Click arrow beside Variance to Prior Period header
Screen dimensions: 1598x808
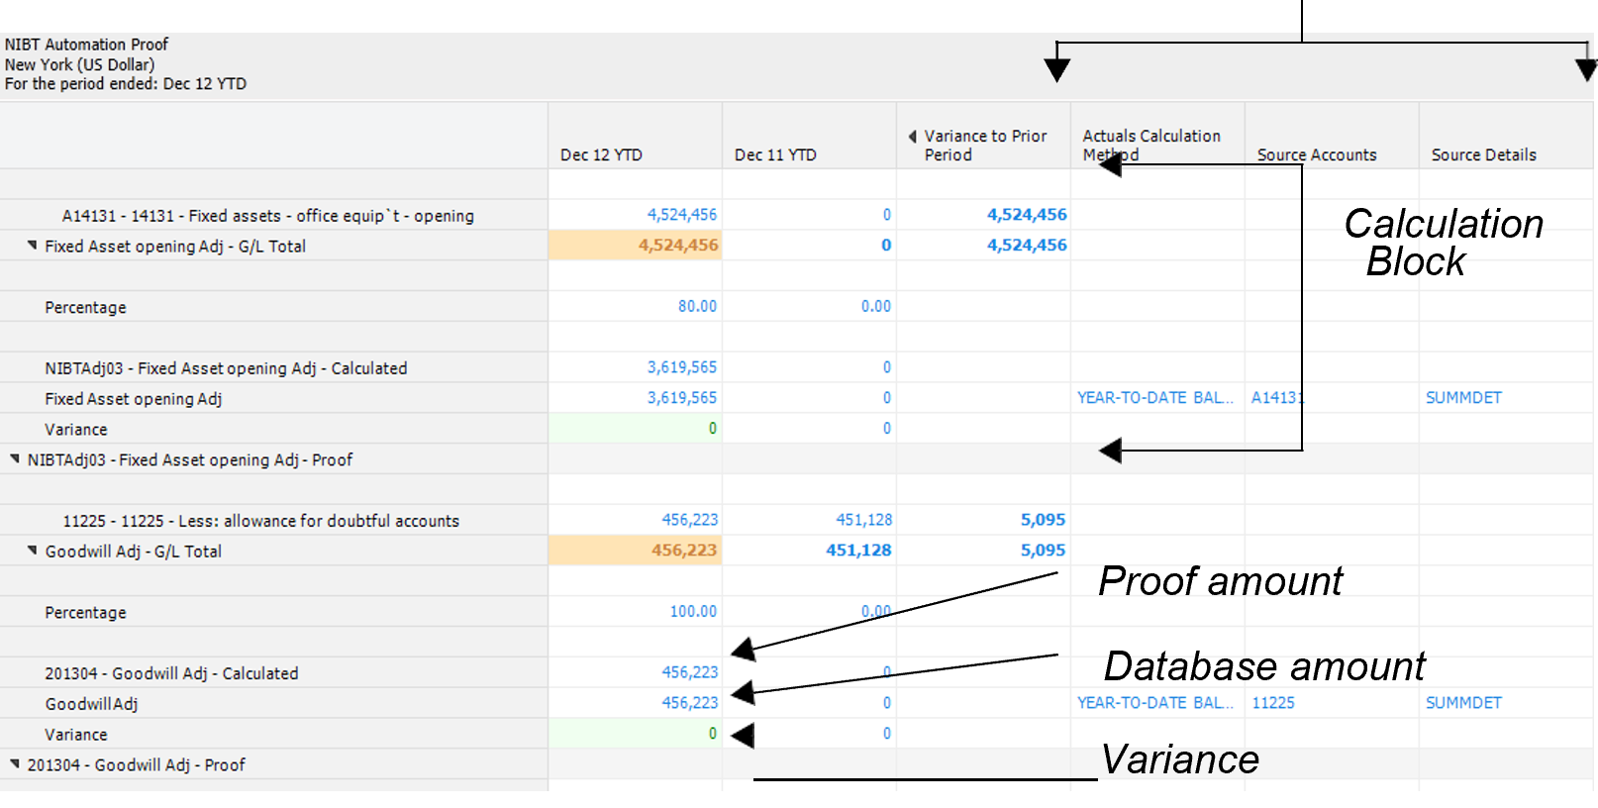coord(912,137)
